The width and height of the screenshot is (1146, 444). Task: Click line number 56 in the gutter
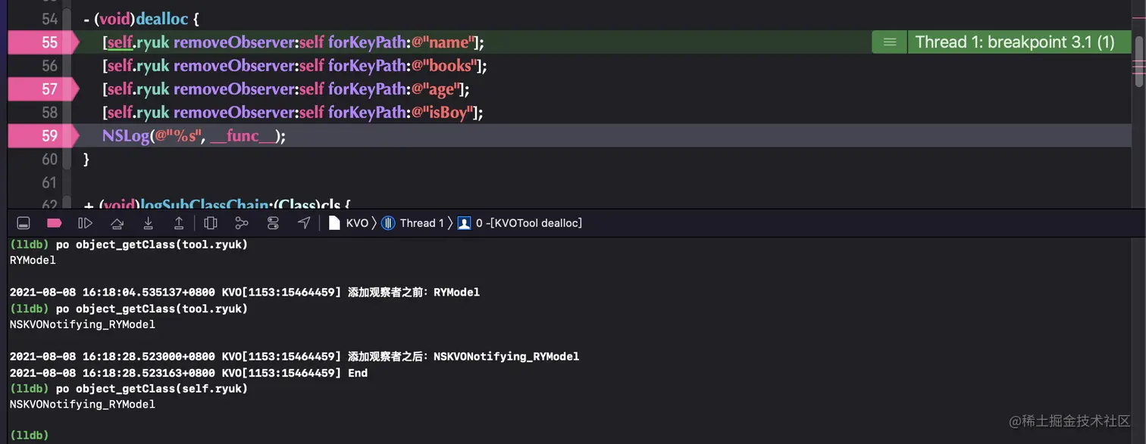pos(49,66)
